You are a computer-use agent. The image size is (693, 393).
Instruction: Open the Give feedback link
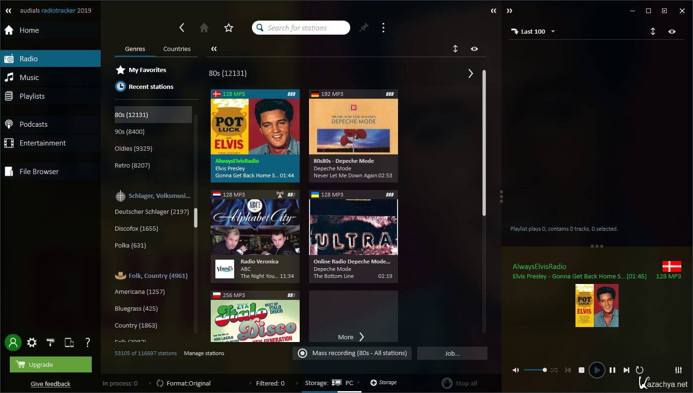[x=51, y=384]
